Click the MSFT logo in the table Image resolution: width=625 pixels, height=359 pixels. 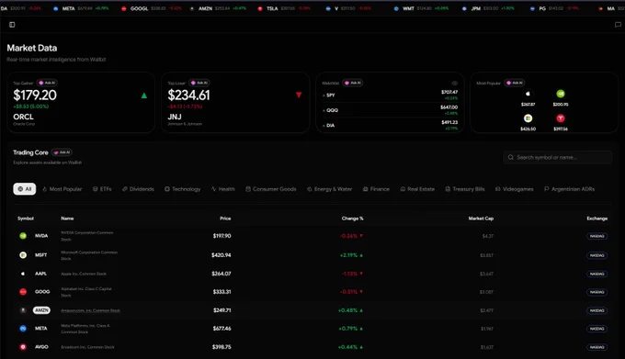[x=23, y=255]
